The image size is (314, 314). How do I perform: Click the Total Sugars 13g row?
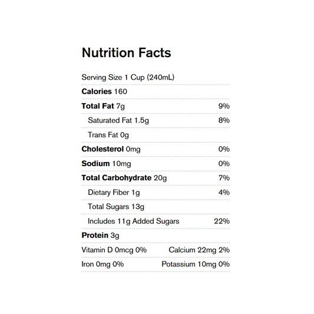click(x=156, y=207)
